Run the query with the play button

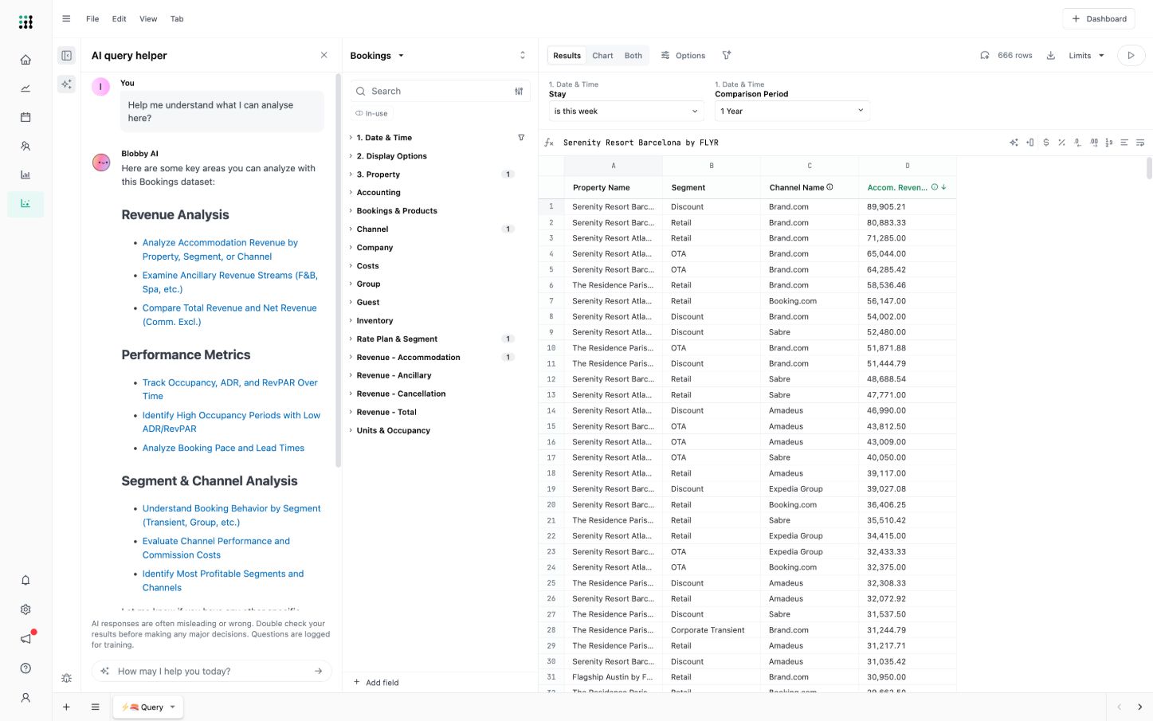point(1130,56)
